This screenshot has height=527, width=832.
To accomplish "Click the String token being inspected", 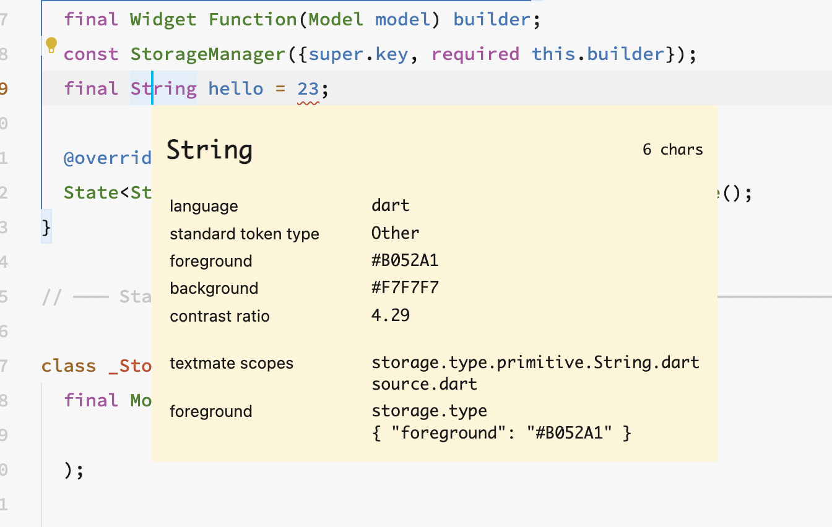I will point(164,88).
